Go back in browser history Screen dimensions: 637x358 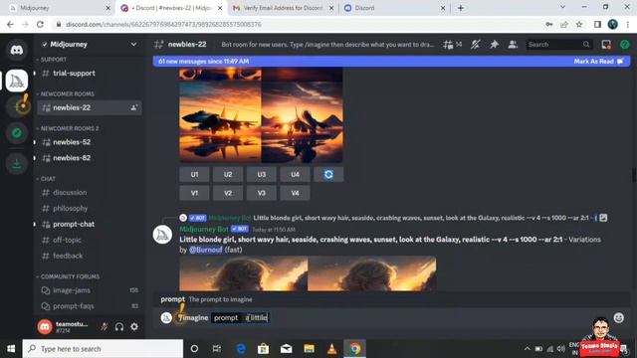tap(10, 24)
